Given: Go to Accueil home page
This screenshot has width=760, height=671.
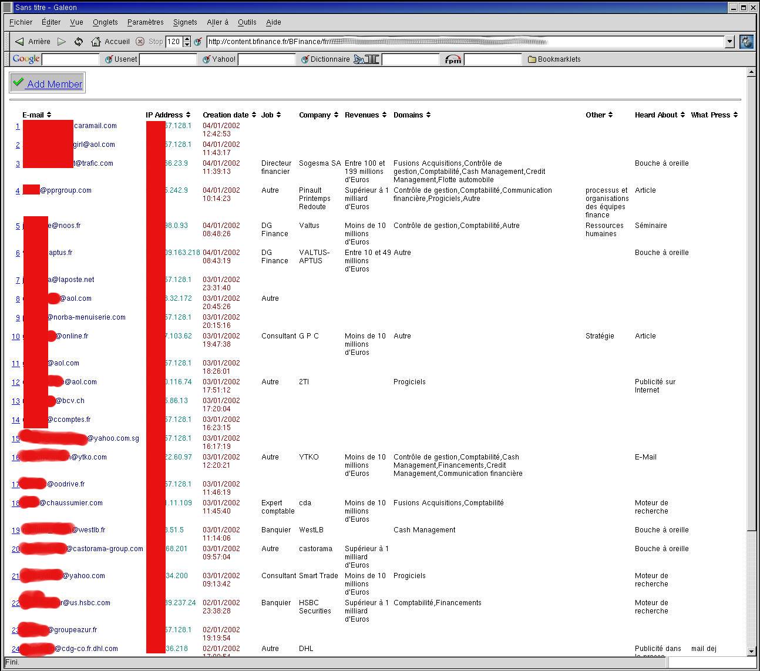Looking at the screenshot, I should [x=110, y=42].
